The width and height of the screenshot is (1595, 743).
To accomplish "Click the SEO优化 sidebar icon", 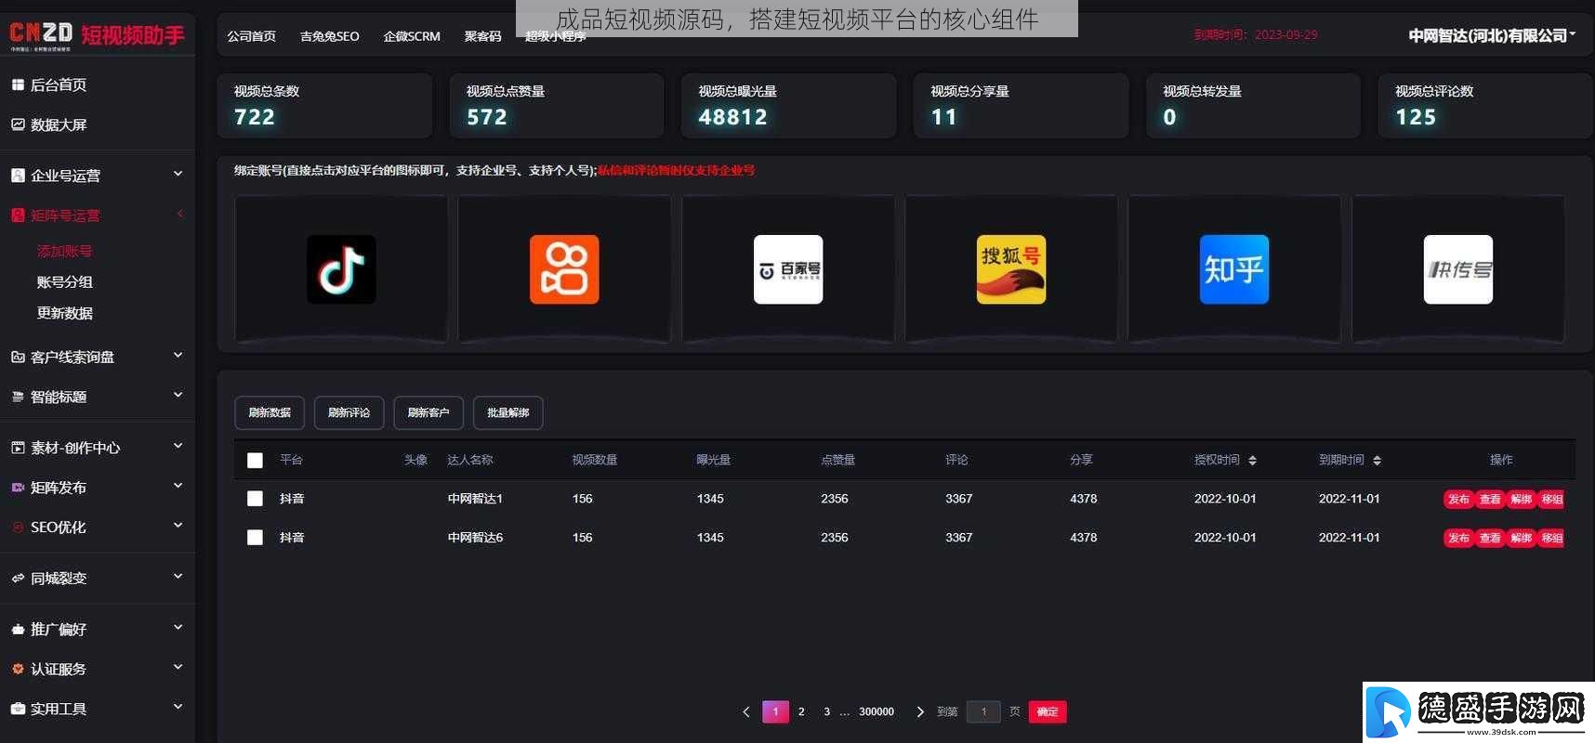I will coord(18,527).
